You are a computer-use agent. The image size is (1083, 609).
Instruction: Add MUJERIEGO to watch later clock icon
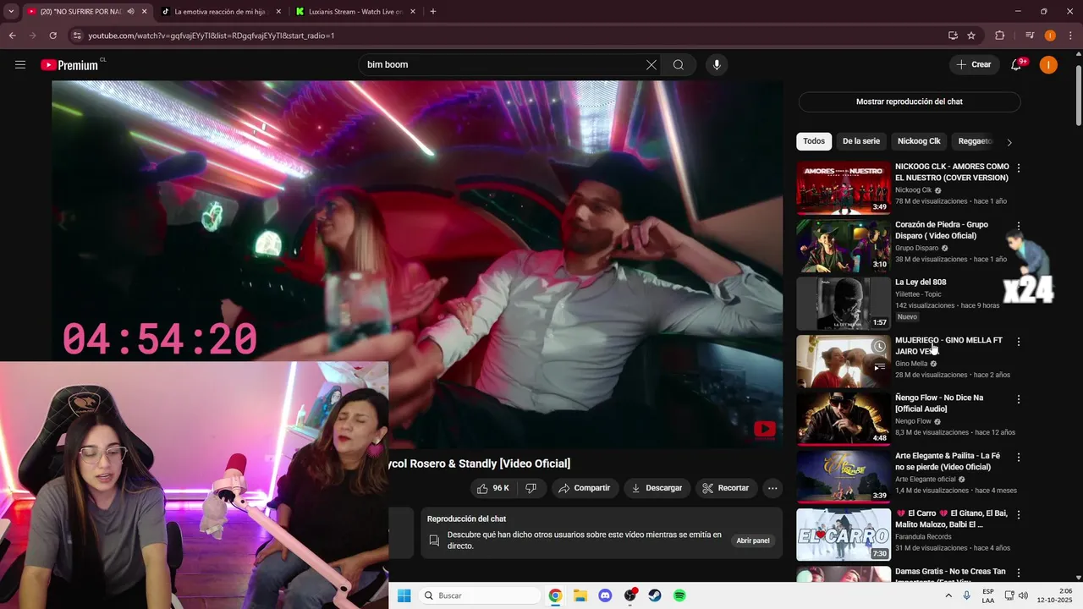pyautogui.click(x=880, y=347)
